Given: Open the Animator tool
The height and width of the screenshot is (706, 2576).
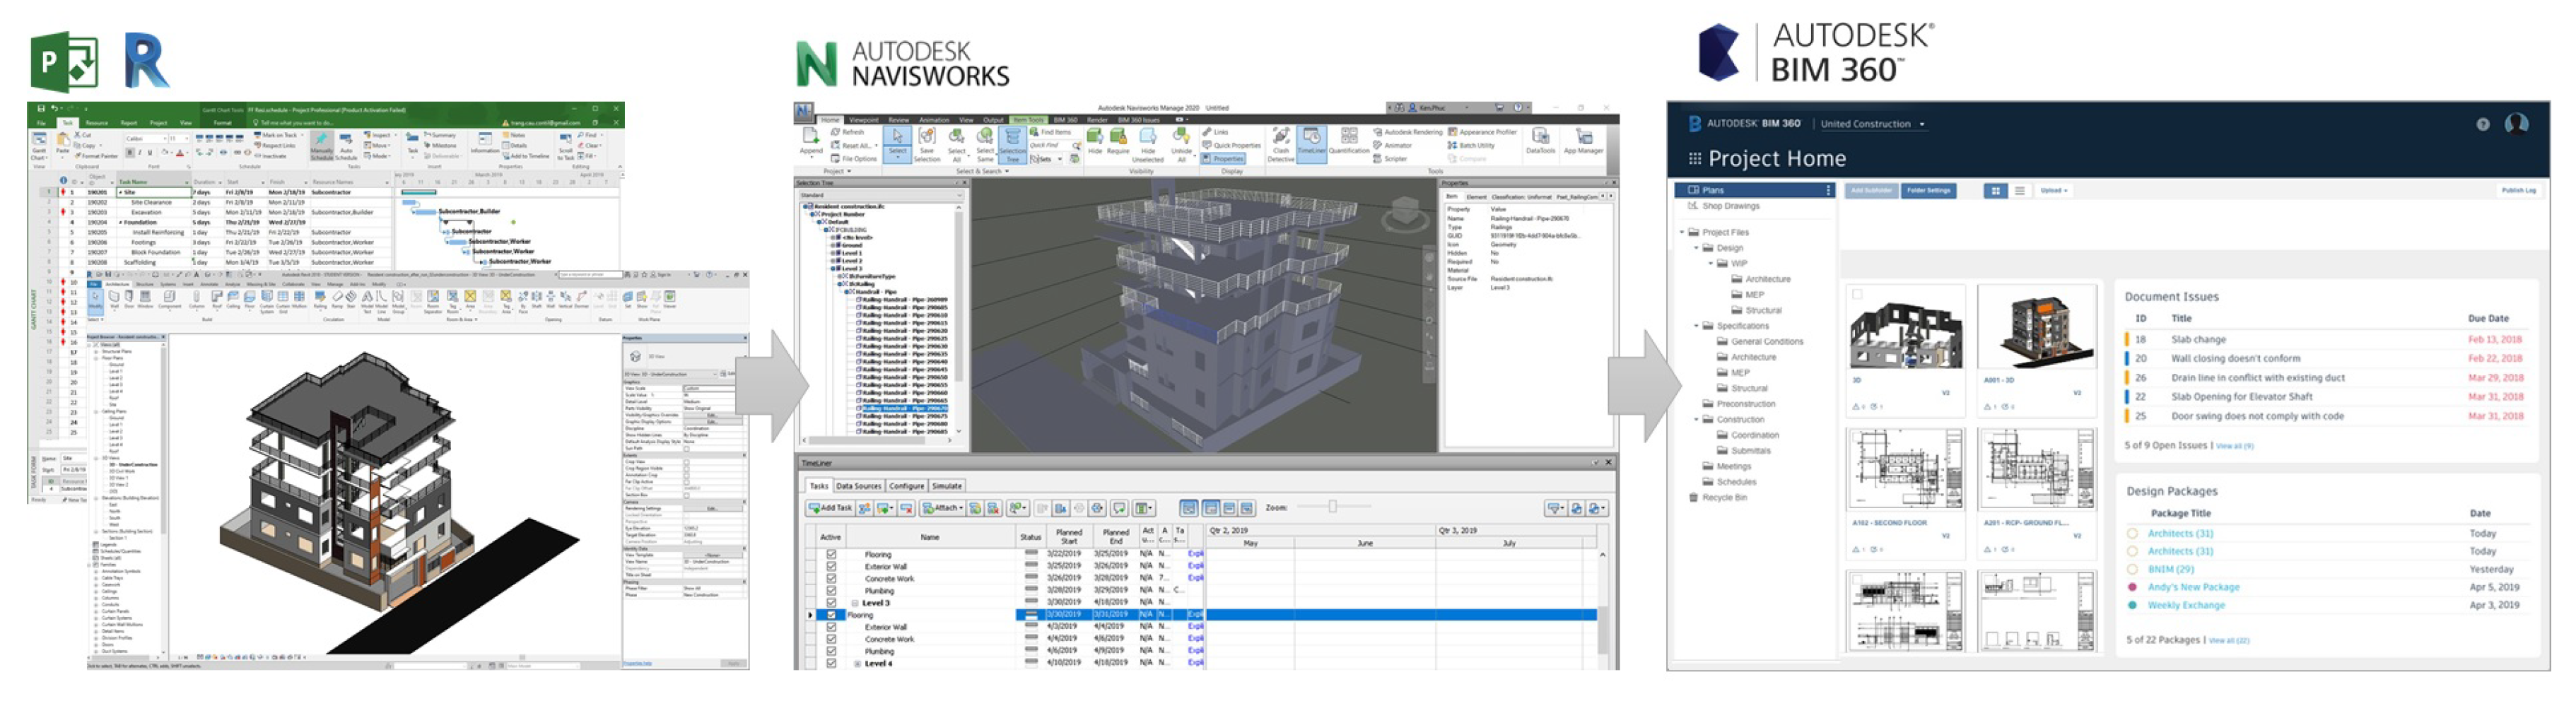Looking at the screenshot, I should [x=1392, y=145].
